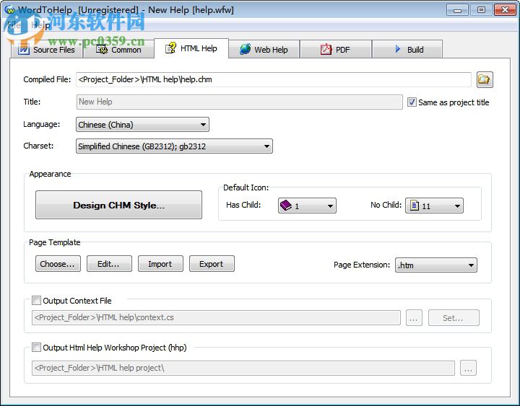Click the Export template button
This screenshot has width=520, height=406.
[x=212, y=264]
